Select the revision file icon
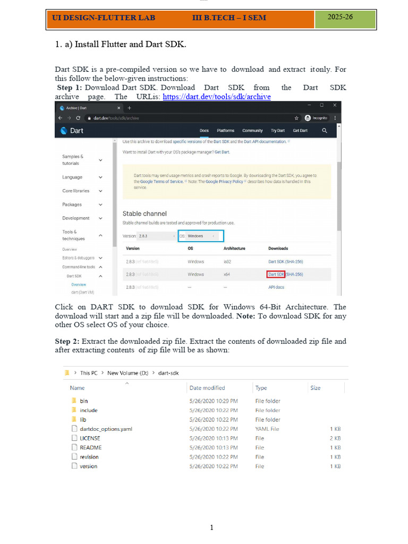The image size is (408, 544). pos(74,456)
